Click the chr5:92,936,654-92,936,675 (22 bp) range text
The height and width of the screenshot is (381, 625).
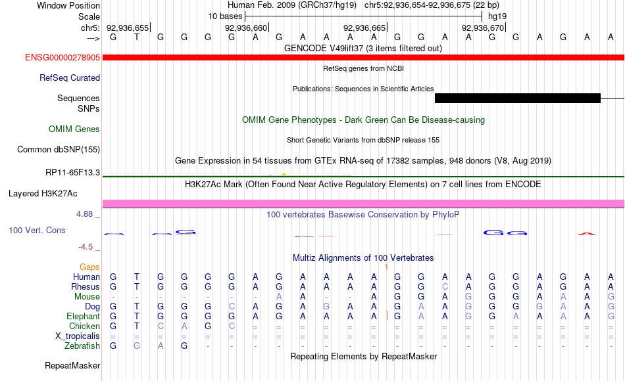[x=432, y=5]
